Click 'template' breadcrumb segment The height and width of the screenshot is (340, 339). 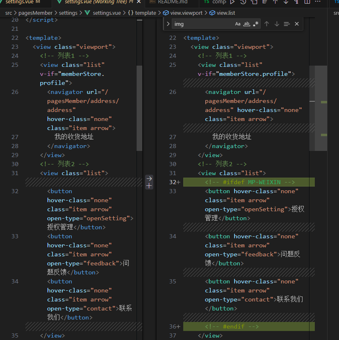point(146,13)
